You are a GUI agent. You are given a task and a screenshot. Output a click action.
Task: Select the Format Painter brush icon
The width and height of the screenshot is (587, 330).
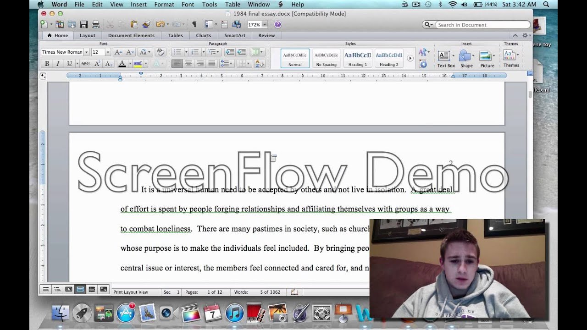146,24
